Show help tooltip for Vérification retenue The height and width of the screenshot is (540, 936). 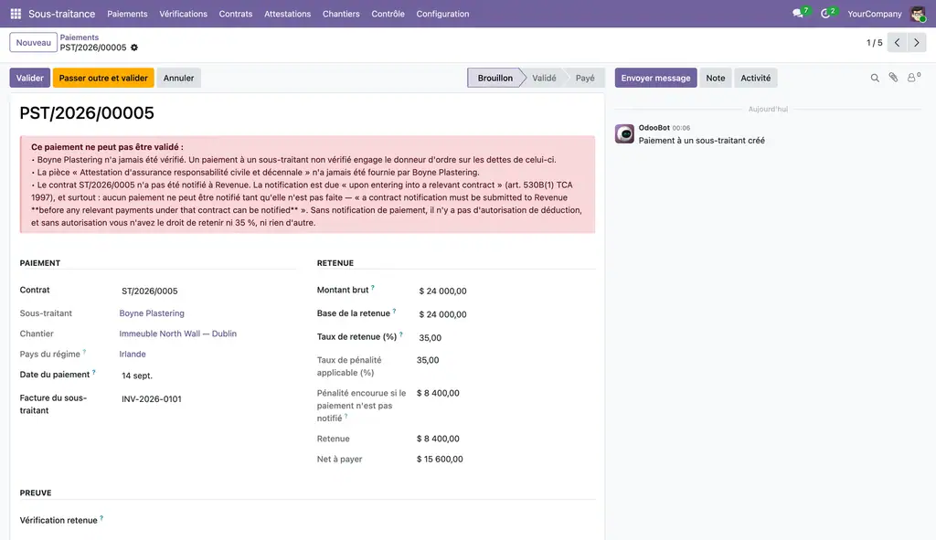(101, 518)
